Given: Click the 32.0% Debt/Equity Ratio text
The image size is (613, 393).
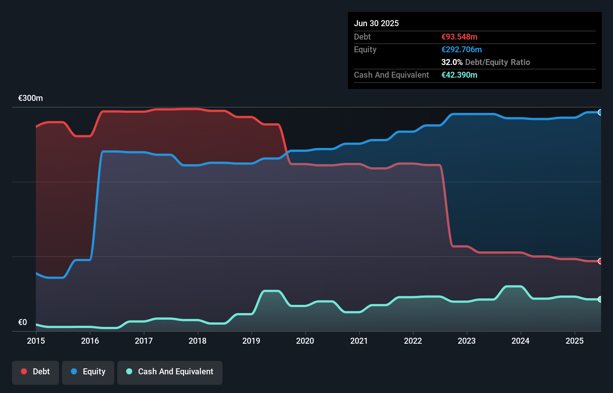Looking at the screenshot, I should [x=486, y=62].
